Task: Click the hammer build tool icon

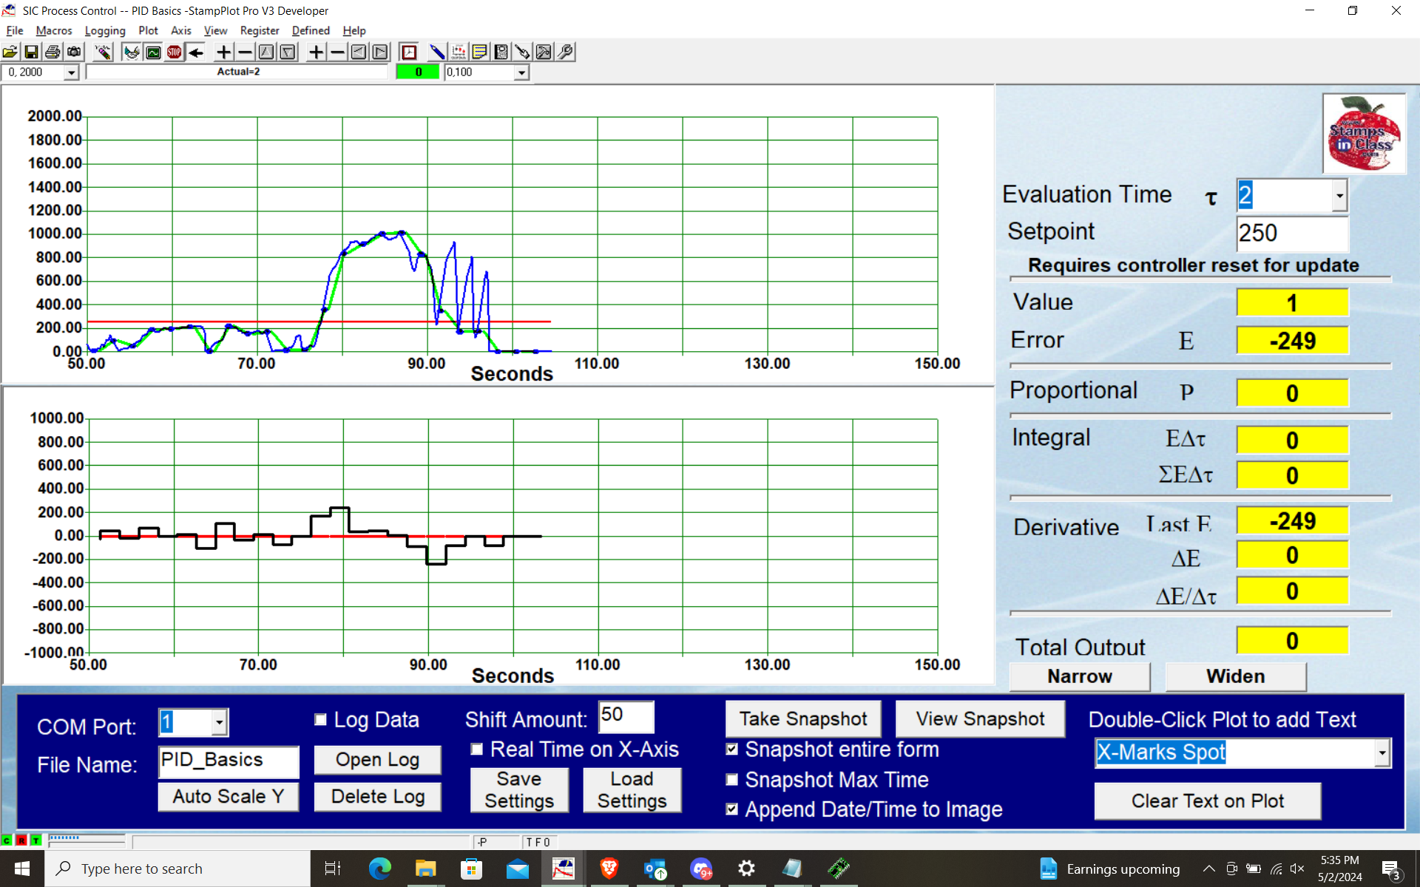Action: [544, 52]
